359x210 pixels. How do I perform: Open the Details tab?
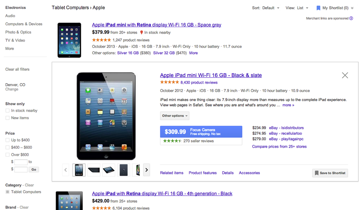tap(228, 173)
